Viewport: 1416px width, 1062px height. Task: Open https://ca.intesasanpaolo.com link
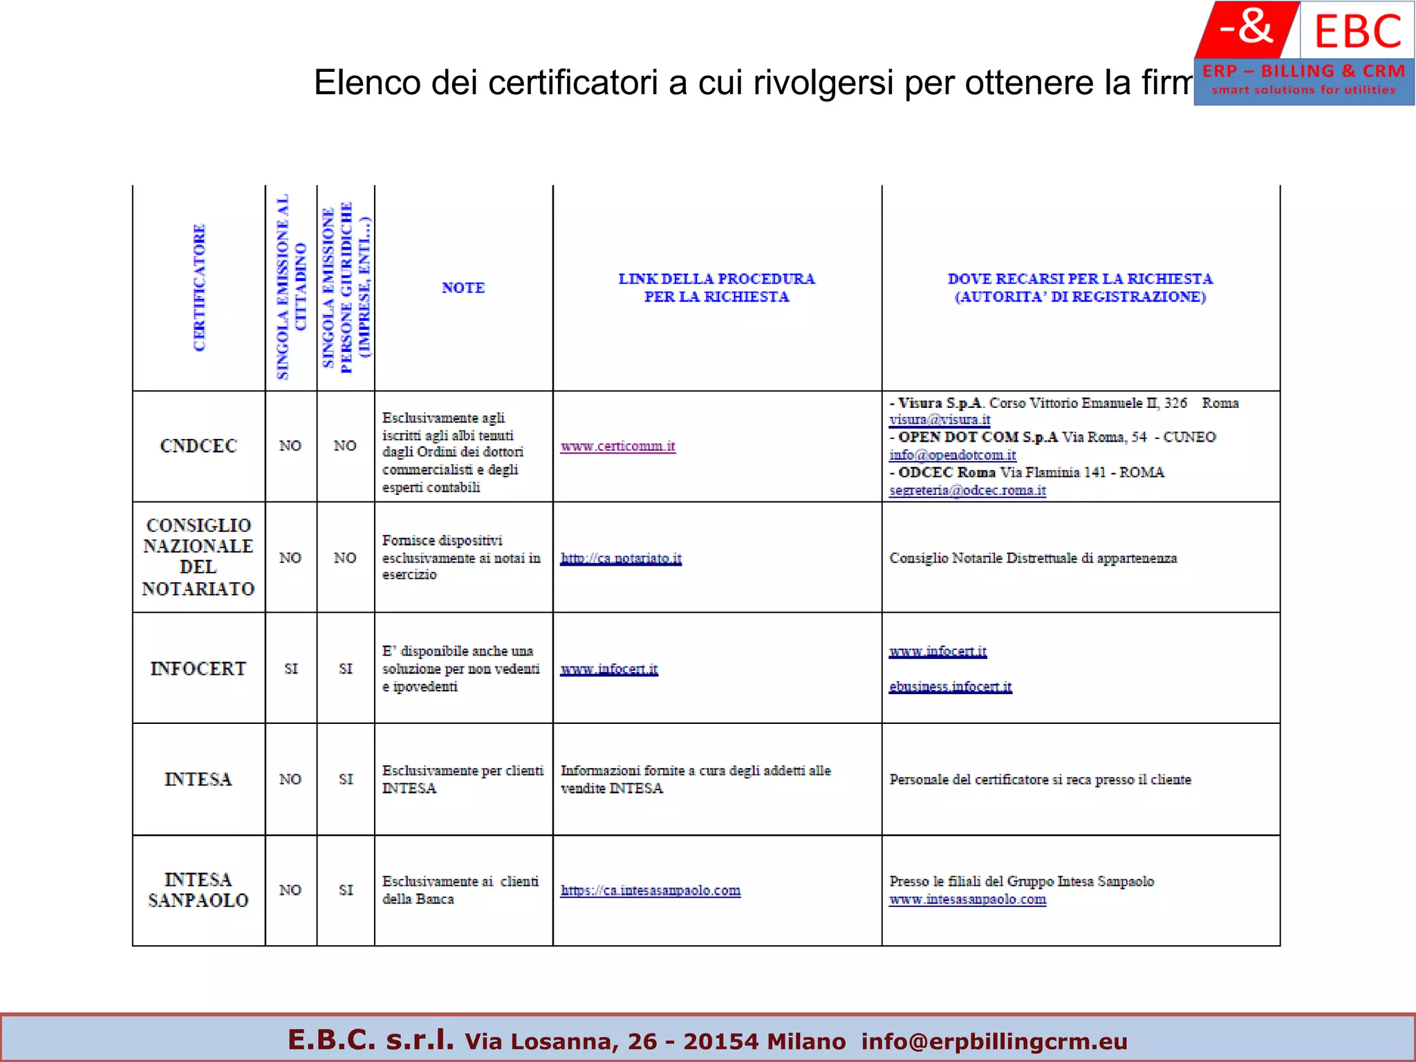[651, 891]
